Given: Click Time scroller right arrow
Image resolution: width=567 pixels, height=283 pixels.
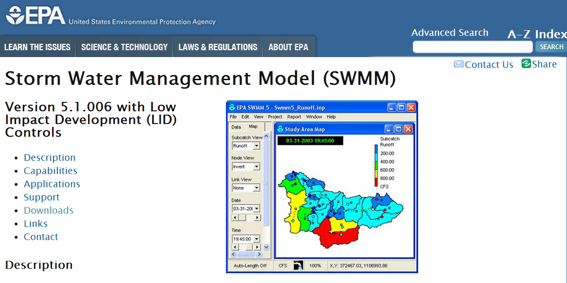Looking at the screenshot, I should (x=257, y=247).
